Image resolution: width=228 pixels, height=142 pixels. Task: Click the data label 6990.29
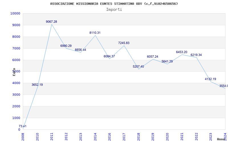pyautogui.click(x=66, y=46)
